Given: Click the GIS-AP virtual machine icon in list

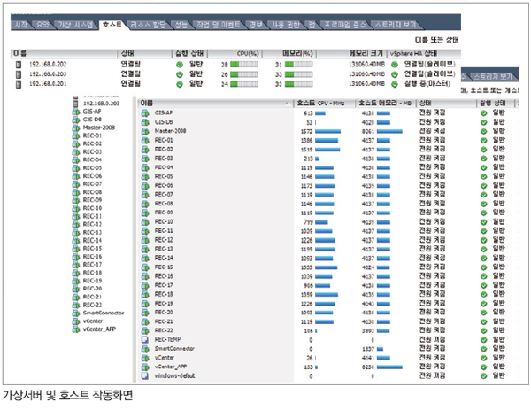Looking at the screenshot, I should click(x=145, y=113).
